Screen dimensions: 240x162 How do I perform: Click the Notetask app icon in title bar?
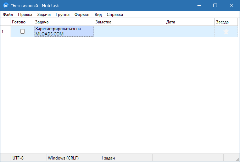click(6, 5)
